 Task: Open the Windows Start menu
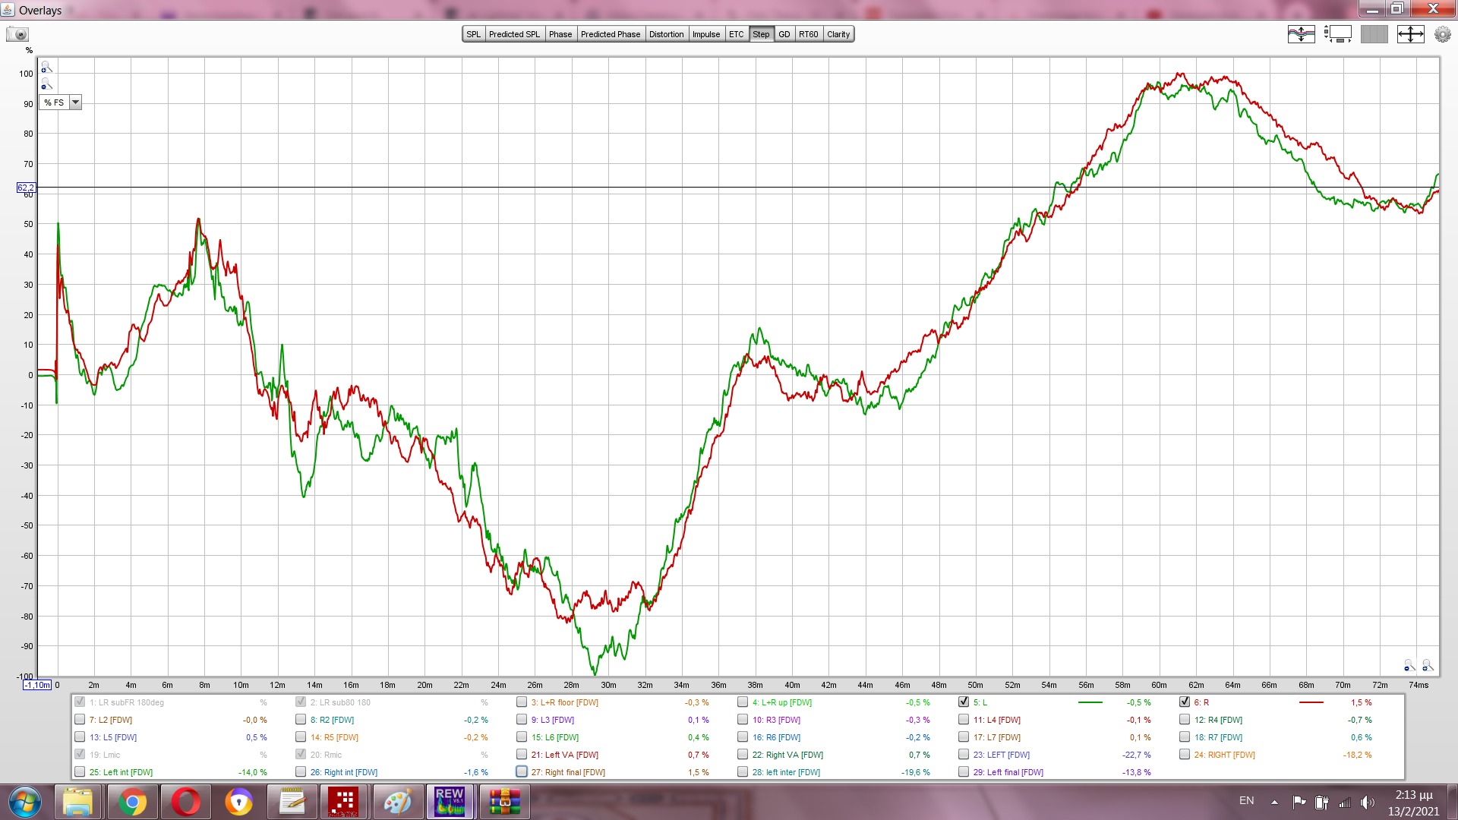pos(24,802)
